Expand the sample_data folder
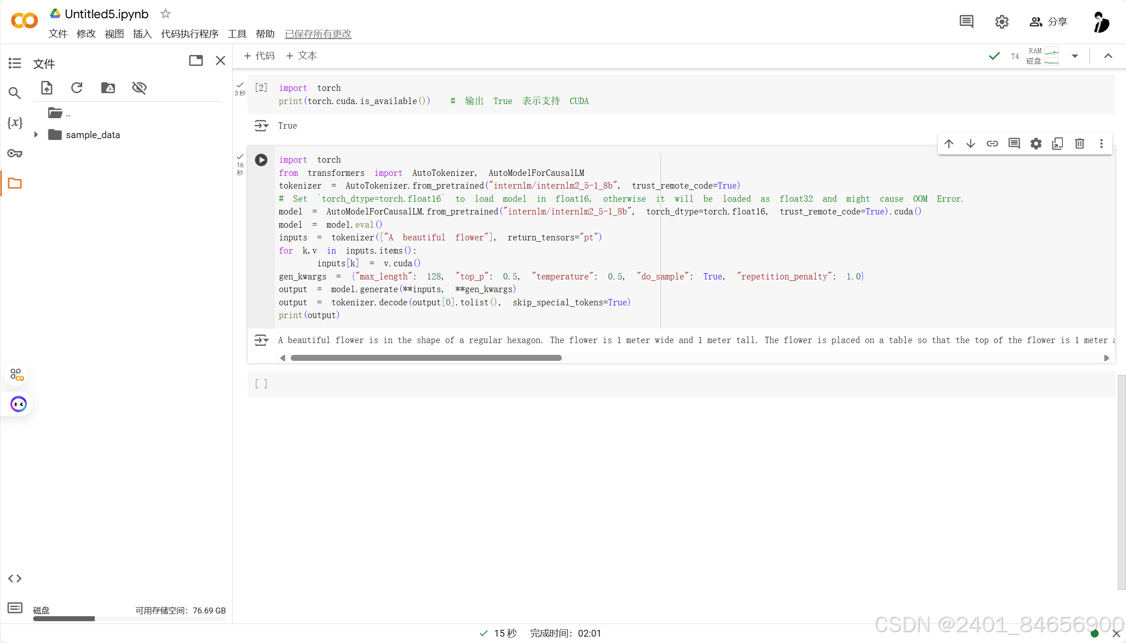The image size is (1126, 643). [36, 135]
